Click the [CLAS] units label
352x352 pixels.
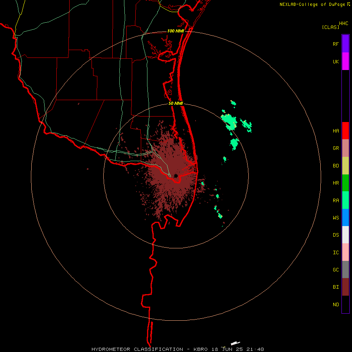click(x=330, y=27)
